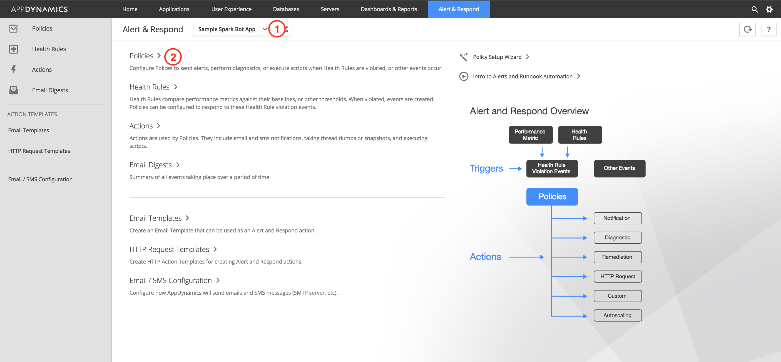Screen dimensions: 781x362
Task: Play the Intro to Alerts video icon
Action: pos(464,76)
